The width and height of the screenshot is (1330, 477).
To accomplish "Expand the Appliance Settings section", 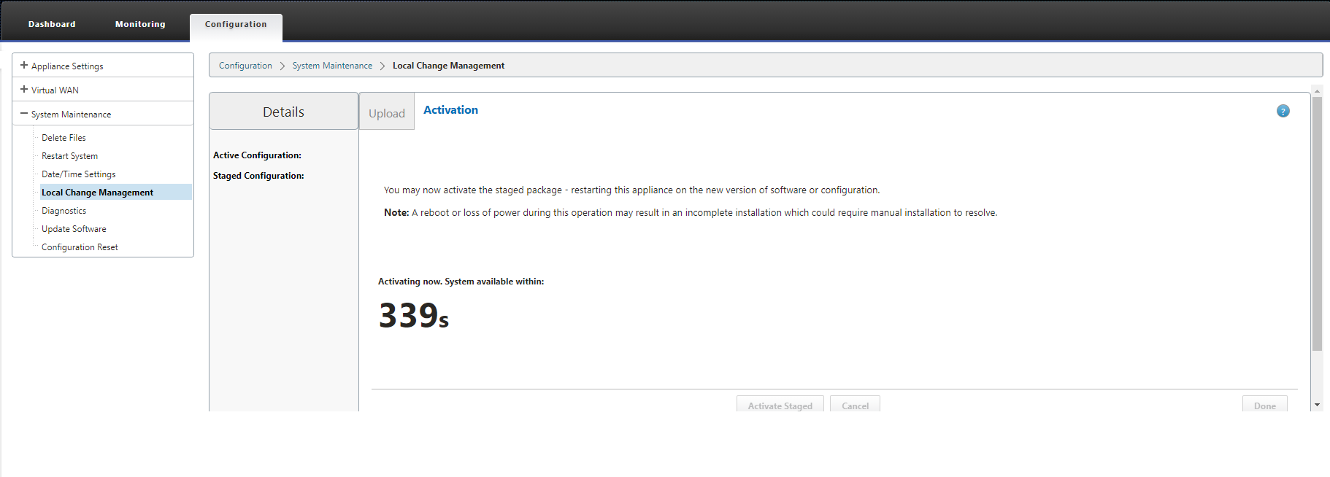I will click(x=24, y=66).
